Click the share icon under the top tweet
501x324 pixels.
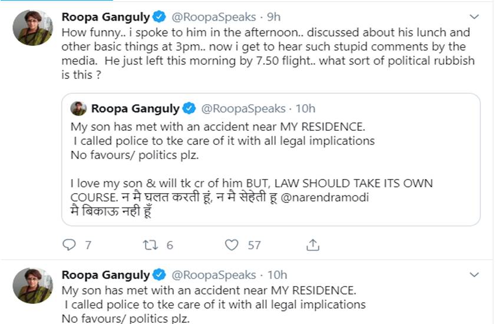tap(314, 244)
